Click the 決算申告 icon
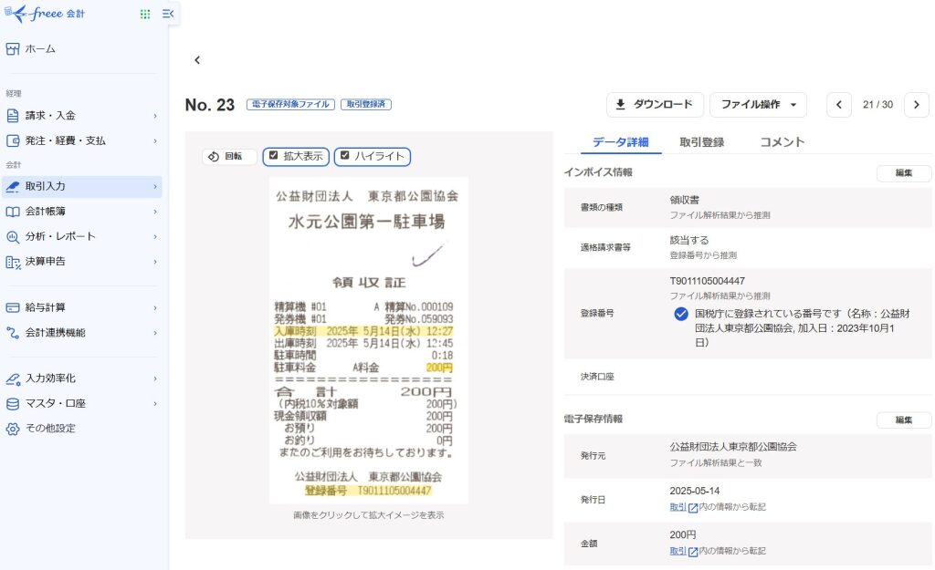Image resolution: width=935 pixels, height=570 pixels. tap(13, 262)
